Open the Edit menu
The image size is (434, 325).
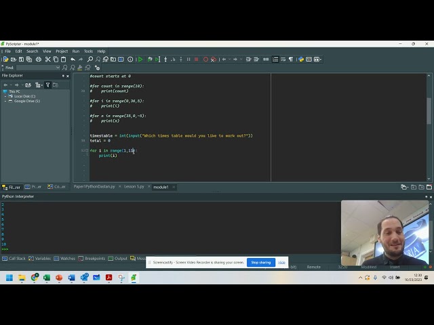pos(18,51)
